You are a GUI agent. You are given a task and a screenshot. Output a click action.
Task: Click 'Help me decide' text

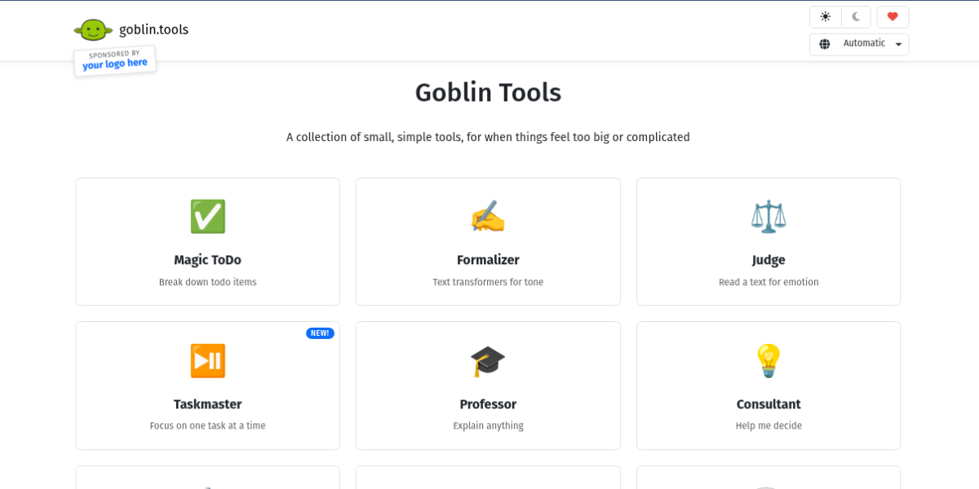769,425
